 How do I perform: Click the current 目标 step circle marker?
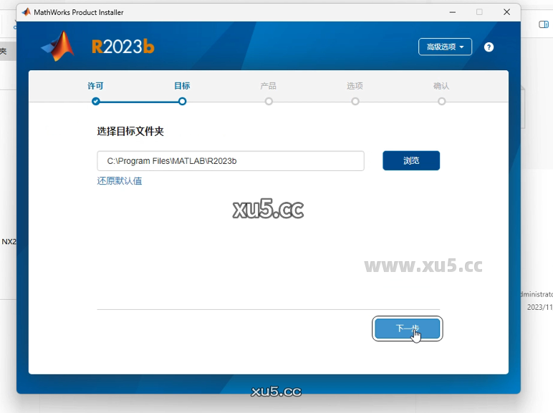pos(182,102)
